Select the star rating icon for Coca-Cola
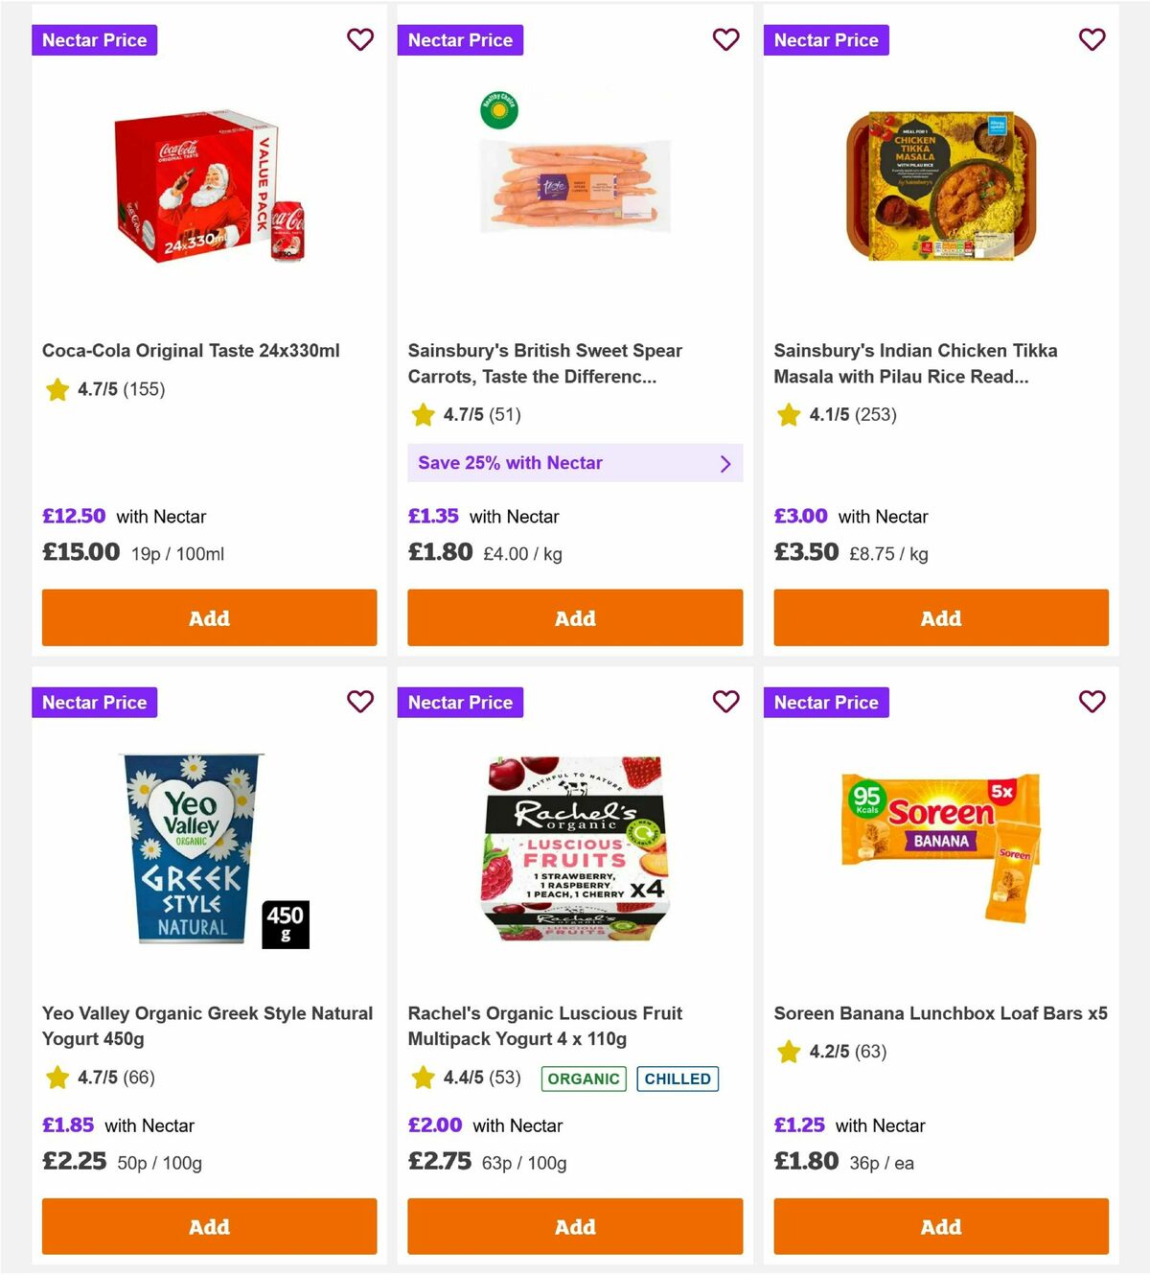This screenshot has height=1275, width=1150. pyautogui.click(x=57, y=389)
